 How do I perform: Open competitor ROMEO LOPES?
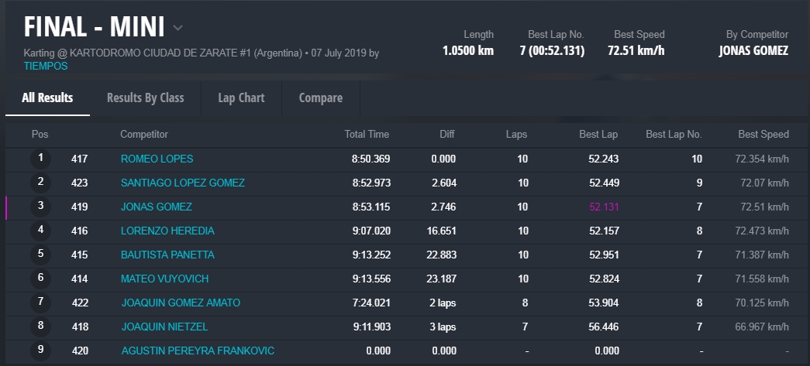[157, 159]
